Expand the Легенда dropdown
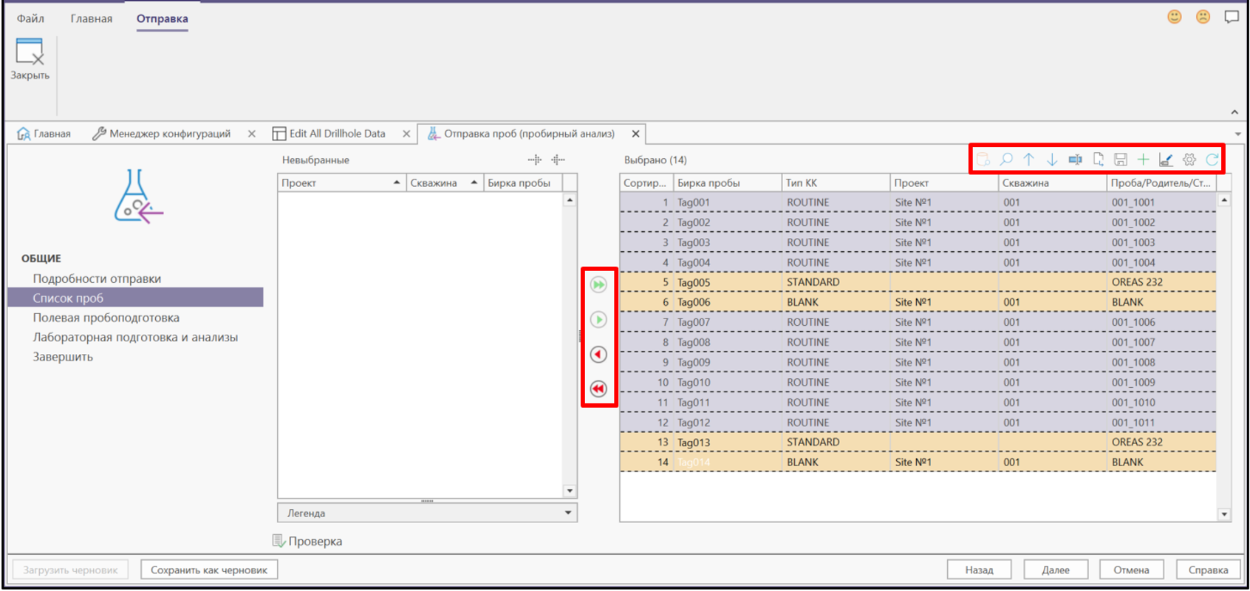Screen dimensions: 1250x591 point(568,513)
